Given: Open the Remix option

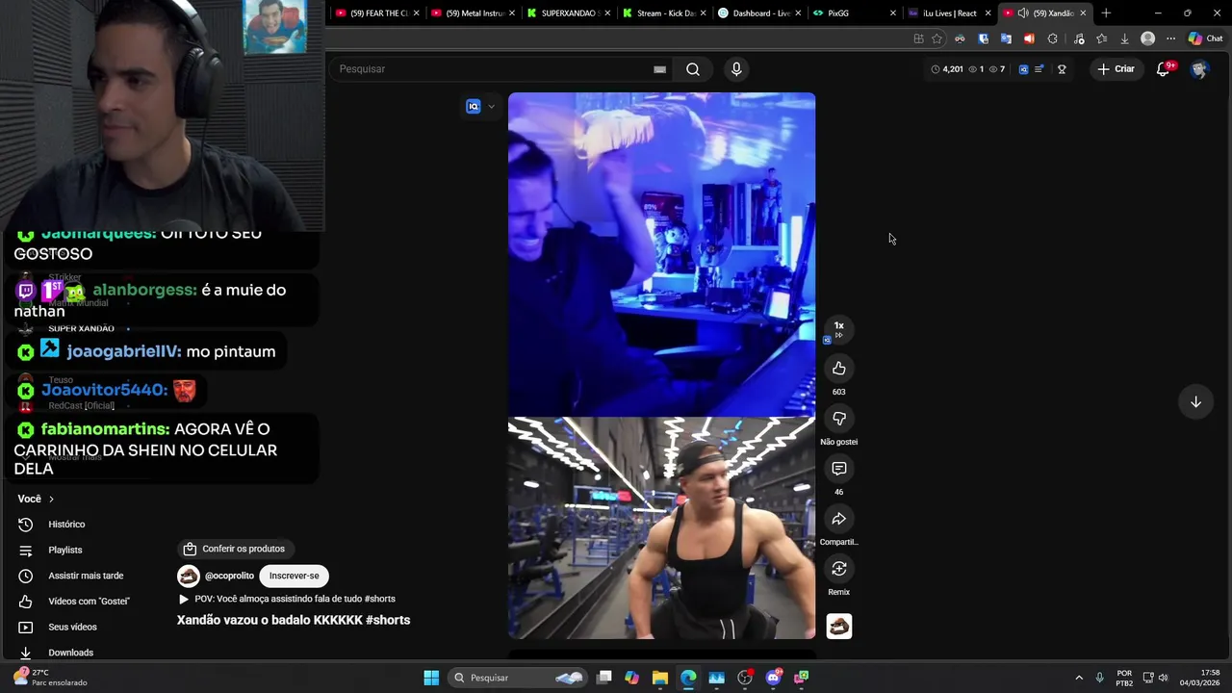Looking at the screenshot, I should (838, 569).
